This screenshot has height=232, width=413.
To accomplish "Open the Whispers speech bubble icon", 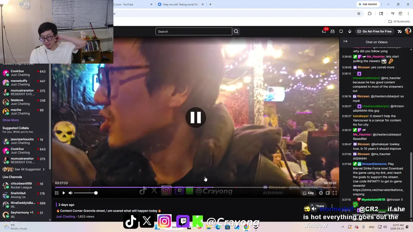I will (341, 31).
